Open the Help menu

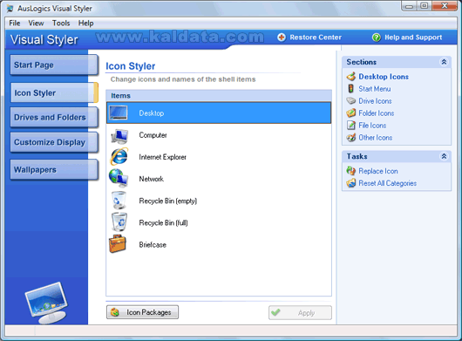[85, 23]
